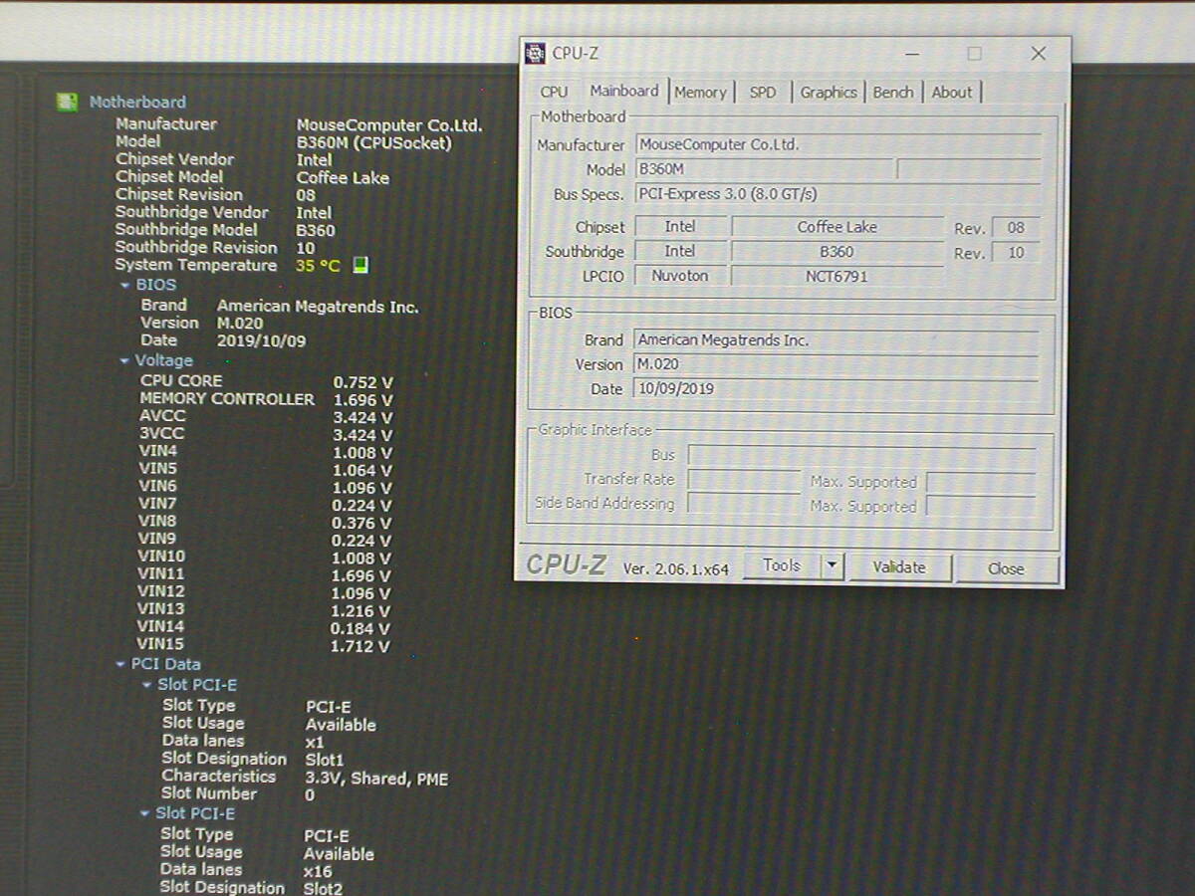
Task: Go to the Bench tab
Action: 893,92
